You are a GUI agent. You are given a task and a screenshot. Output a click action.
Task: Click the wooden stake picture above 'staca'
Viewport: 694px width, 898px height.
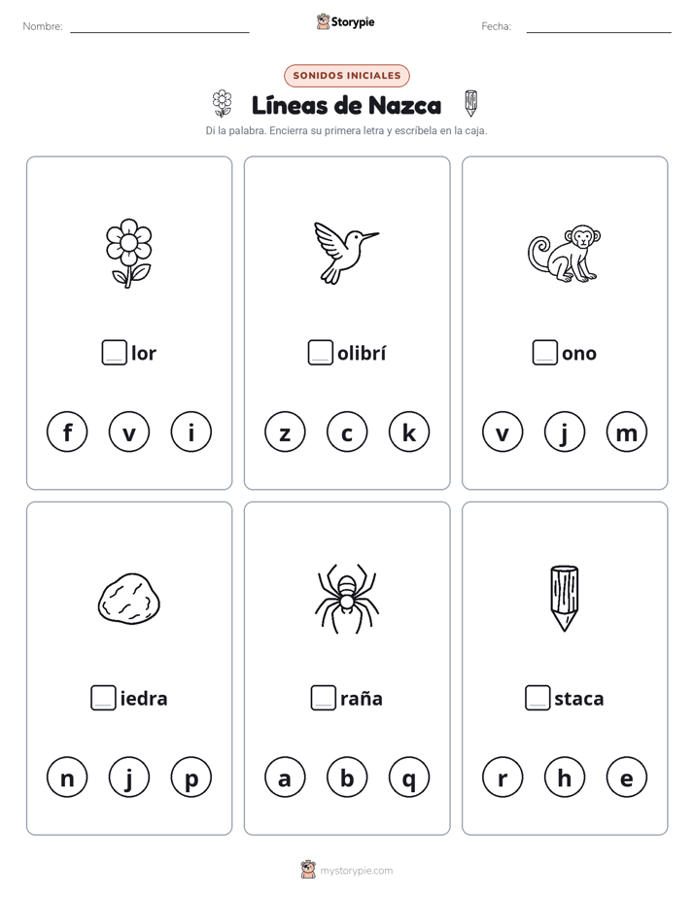[564, 599]
